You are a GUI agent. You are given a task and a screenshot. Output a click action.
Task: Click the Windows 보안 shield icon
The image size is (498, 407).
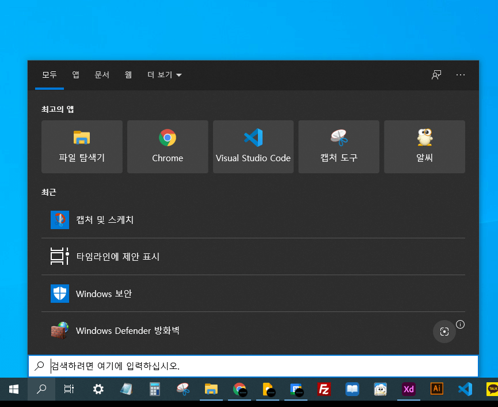[x=60, y=294]
